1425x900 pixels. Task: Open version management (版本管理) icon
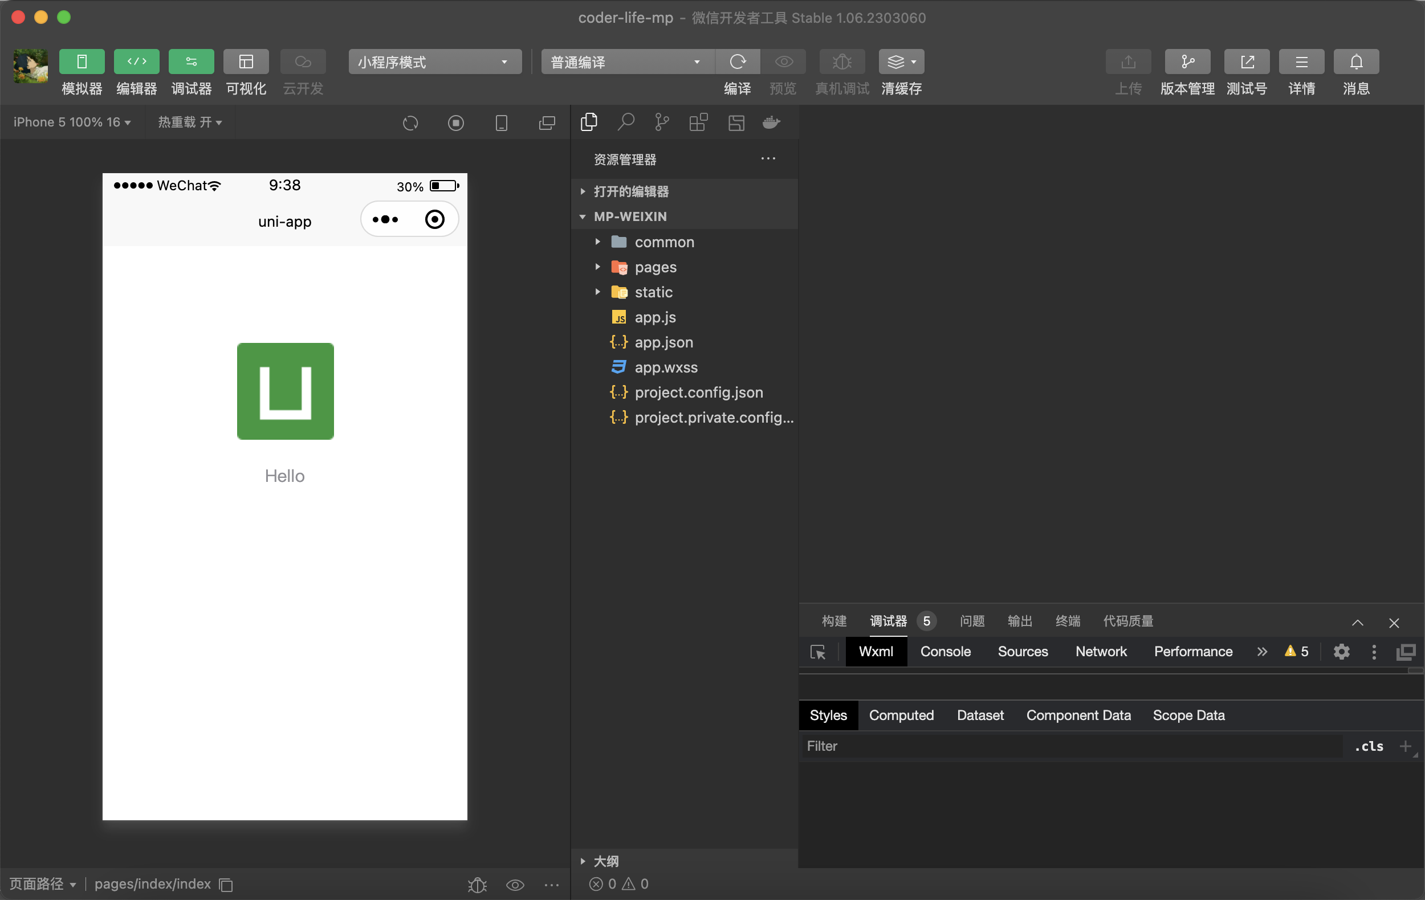[1188, 62]
